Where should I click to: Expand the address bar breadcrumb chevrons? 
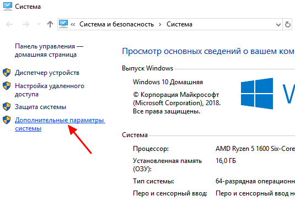point(73,24)
